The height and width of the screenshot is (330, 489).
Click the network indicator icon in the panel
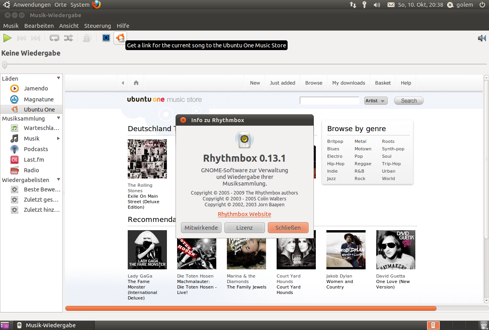pyautogui.click(x=353, y=5)
